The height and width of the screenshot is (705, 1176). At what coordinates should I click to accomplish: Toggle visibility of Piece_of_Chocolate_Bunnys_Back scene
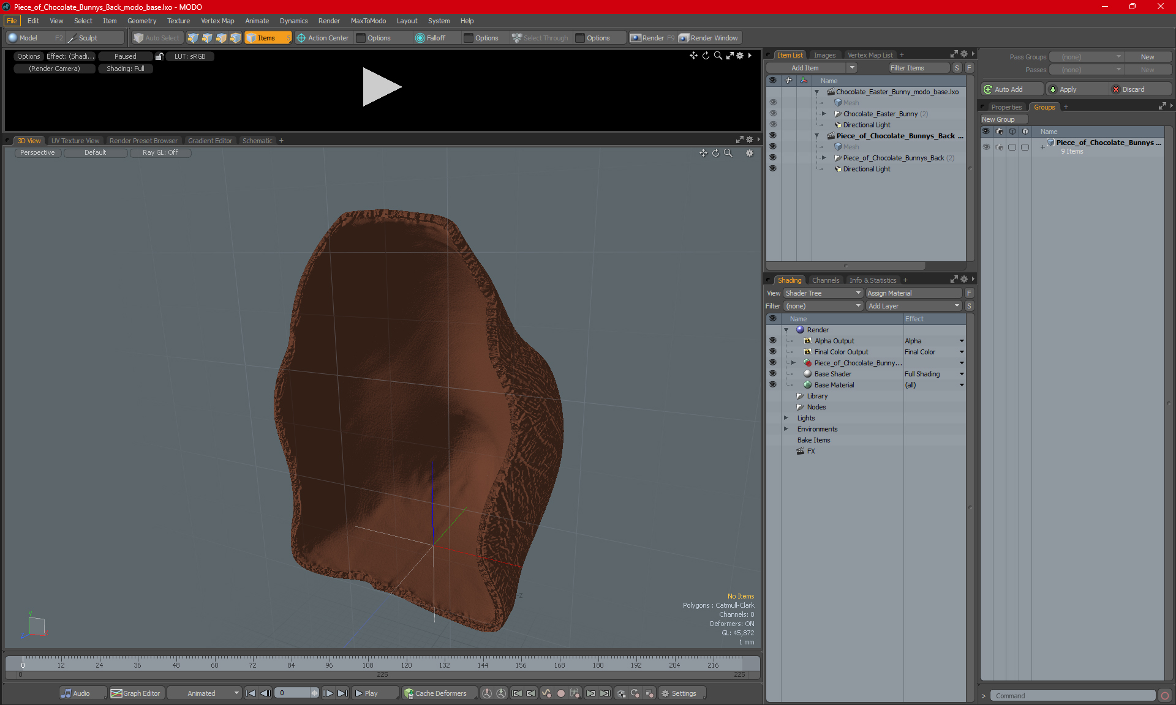click(x=773, y=136)
